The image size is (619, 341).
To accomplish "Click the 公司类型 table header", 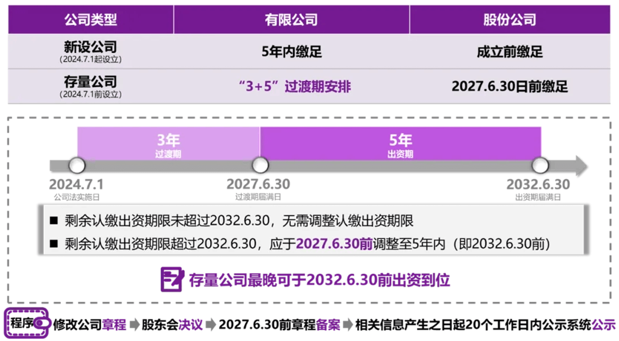I will (91, 19).
